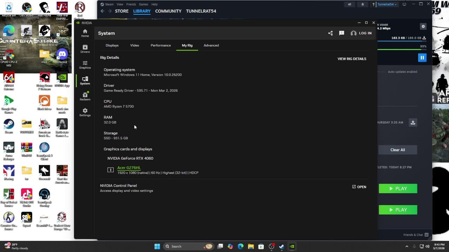Click the display number 1 icon
This screenshot has width=449, height=252.
(110, 170)
